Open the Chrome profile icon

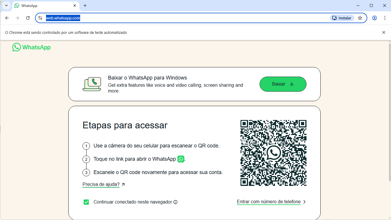pos(375,18)
